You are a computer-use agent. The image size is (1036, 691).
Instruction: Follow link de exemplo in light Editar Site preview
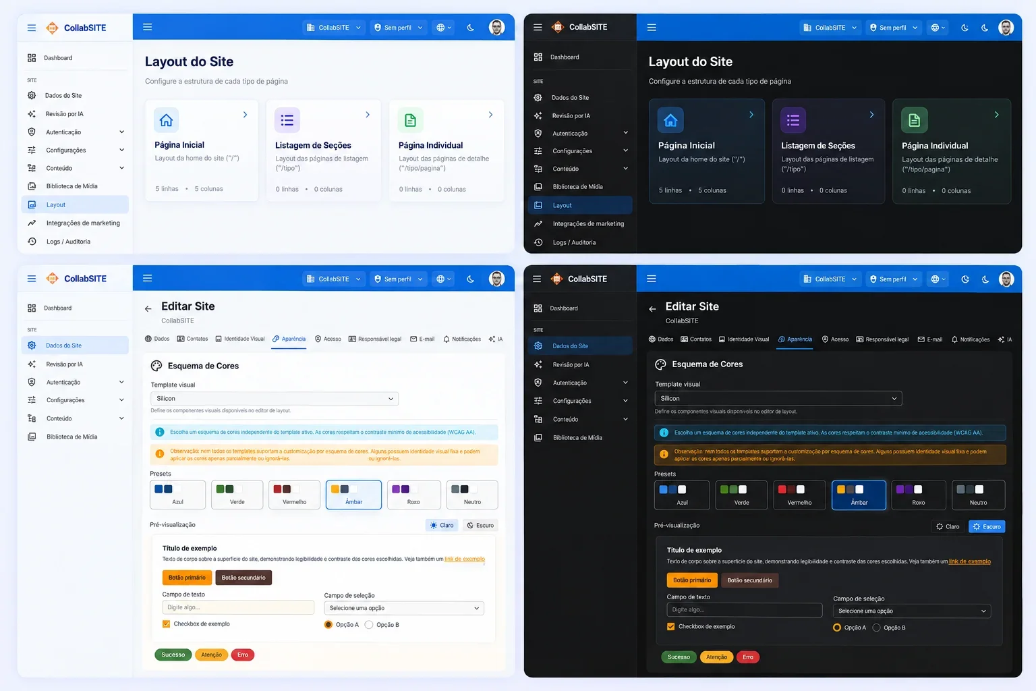tap(465, 559)
